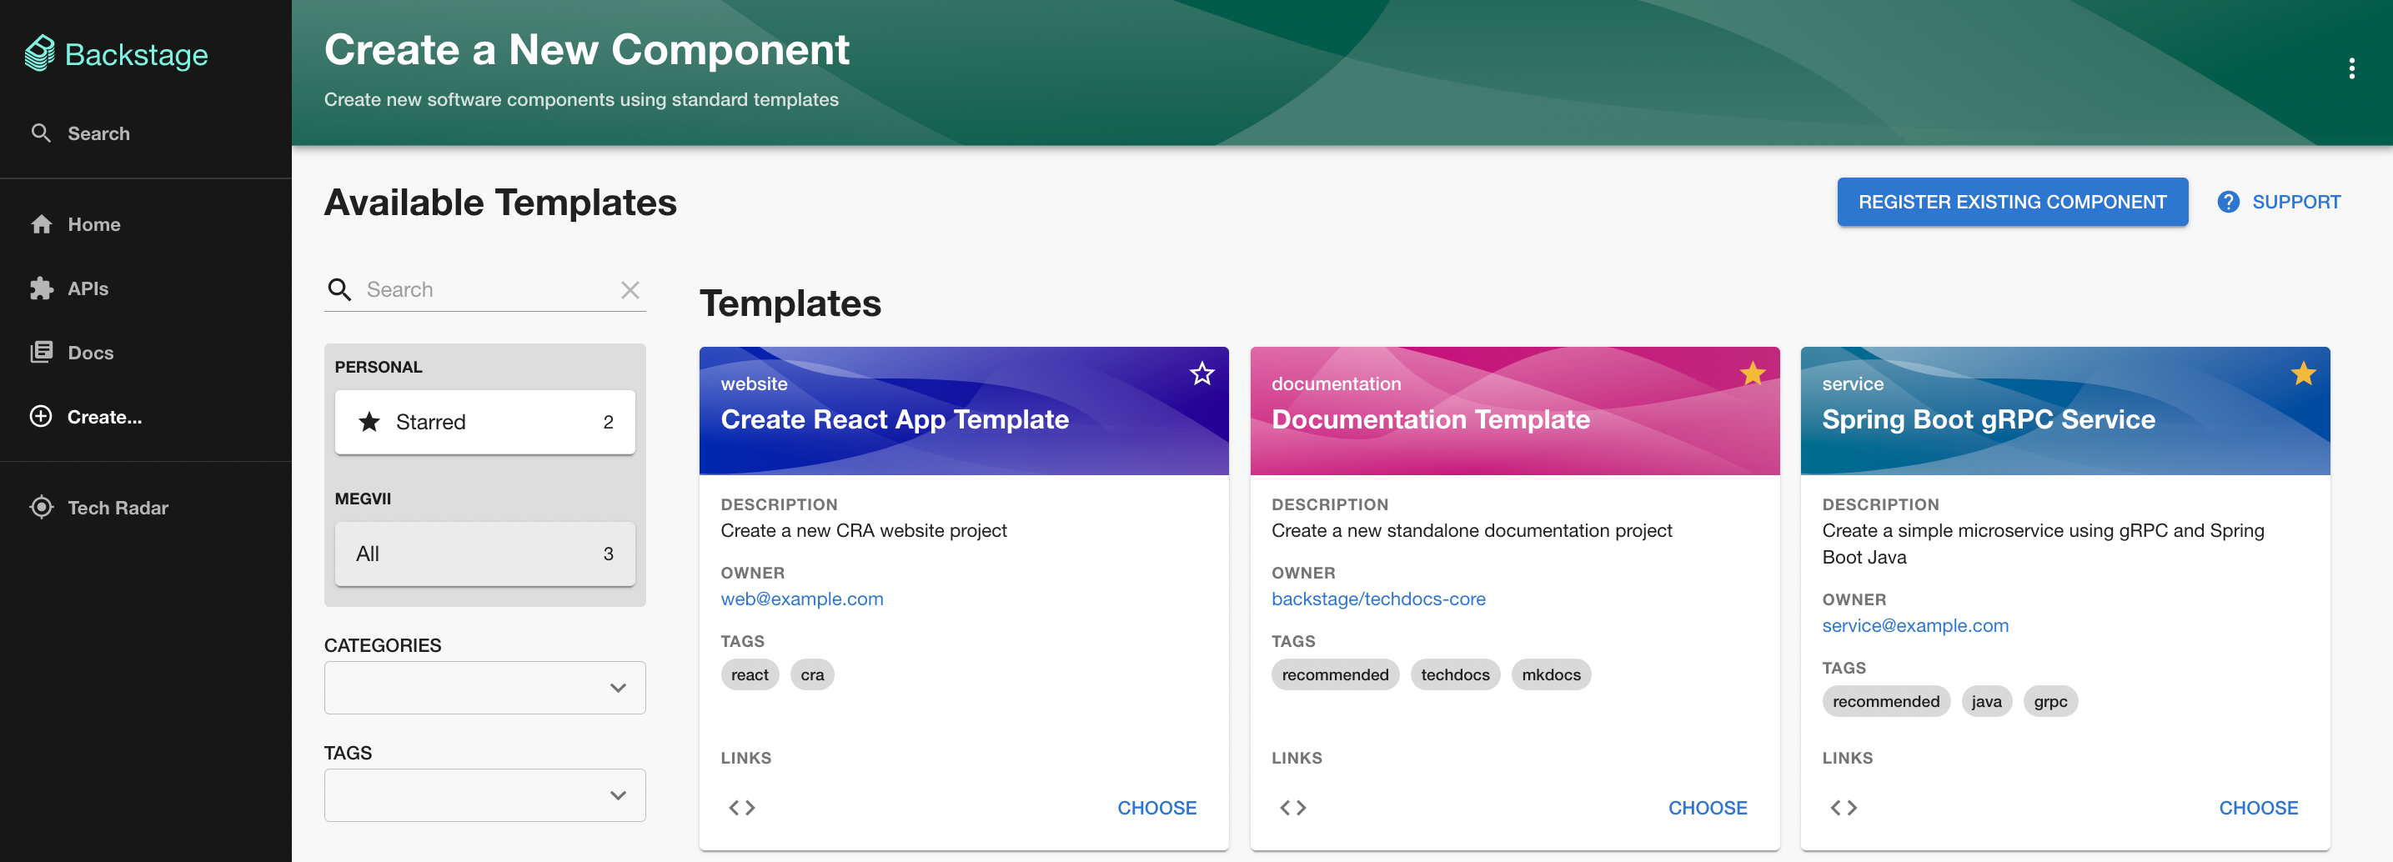The image size is (2393, 862).
Task: Unstar the Documentation Template
Action: click(x=1752, y=373)
